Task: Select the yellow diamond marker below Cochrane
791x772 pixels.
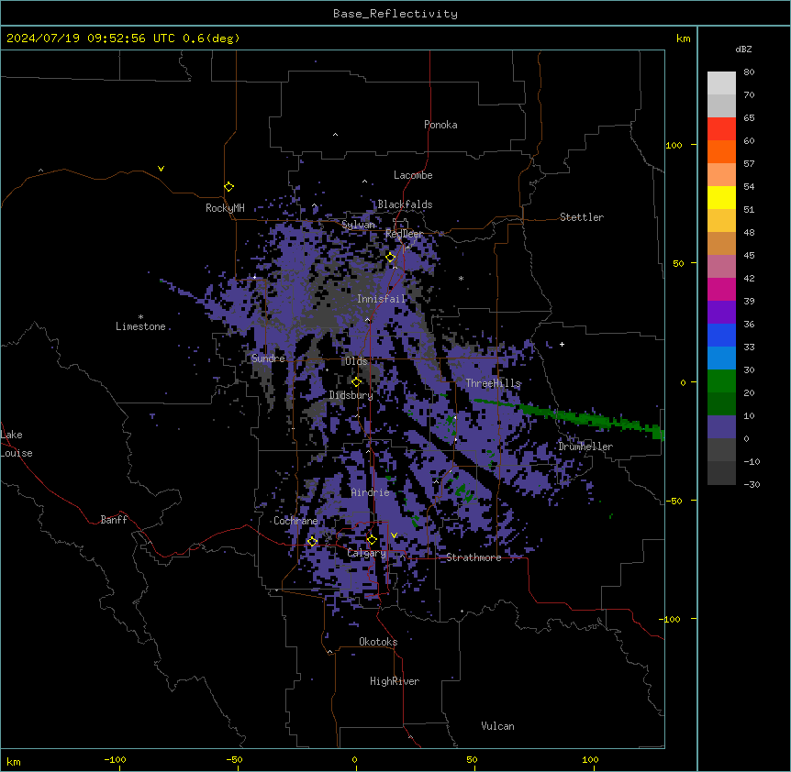Action: click(x=312, y=541)
